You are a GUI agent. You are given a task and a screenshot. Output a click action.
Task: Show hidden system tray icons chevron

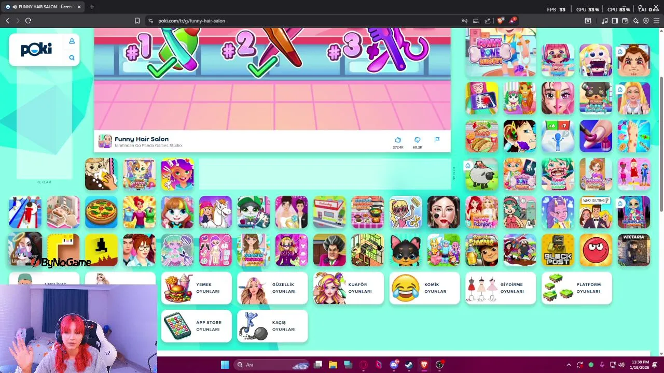pos(569,365)
